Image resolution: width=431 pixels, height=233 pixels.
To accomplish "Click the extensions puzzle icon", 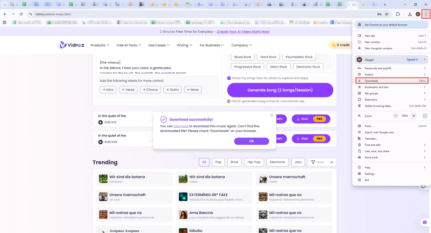I will coord(398,14).
